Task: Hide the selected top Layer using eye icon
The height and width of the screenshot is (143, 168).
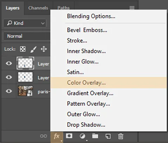Action: [x=9, y=63]
